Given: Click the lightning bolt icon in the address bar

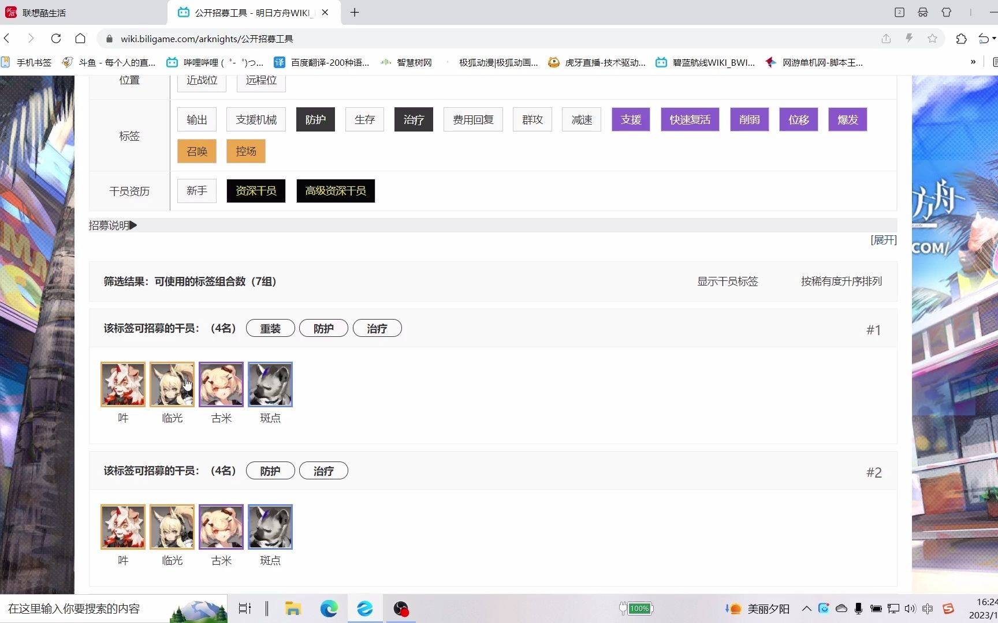Looking at the screenshot, I should point(909,39).
